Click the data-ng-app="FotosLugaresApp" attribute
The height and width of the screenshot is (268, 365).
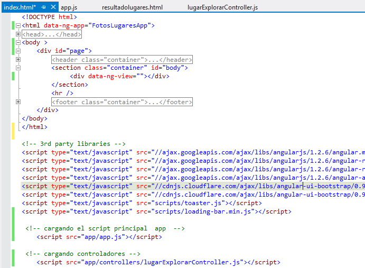97,25
